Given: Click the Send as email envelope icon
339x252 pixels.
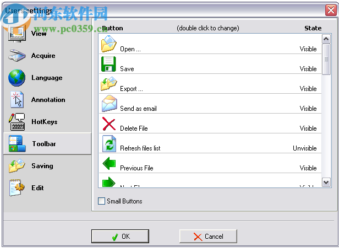Looking at the screenshot, I should click(x=110, y=103).
